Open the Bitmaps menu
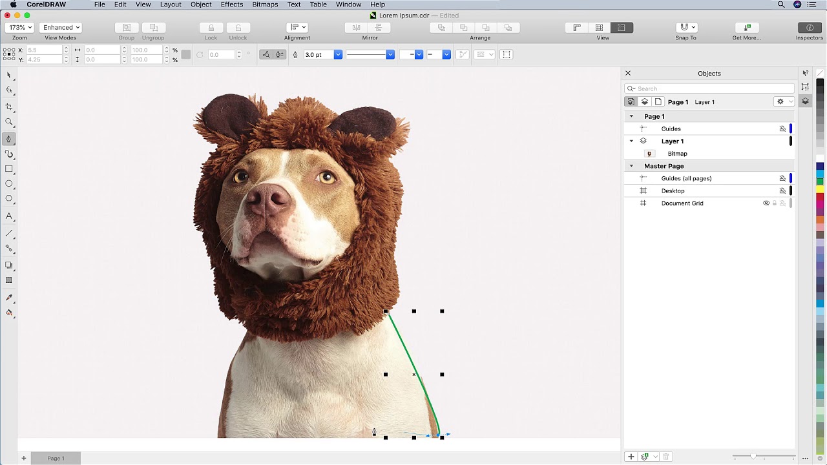This screenshot has height=465, width=827. (265, 5)
